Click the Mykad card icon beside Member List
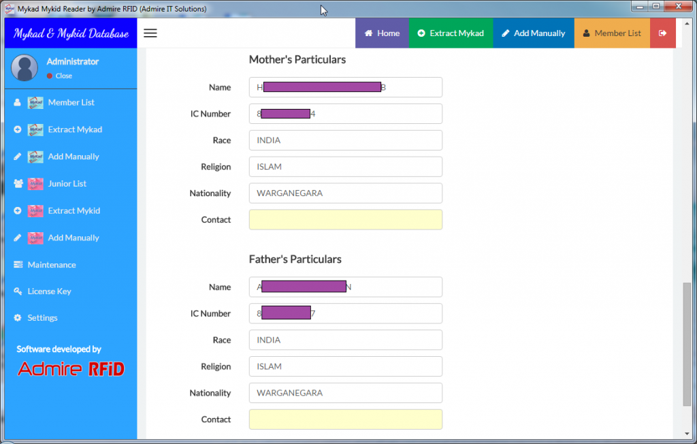 (x=35, y=103)
